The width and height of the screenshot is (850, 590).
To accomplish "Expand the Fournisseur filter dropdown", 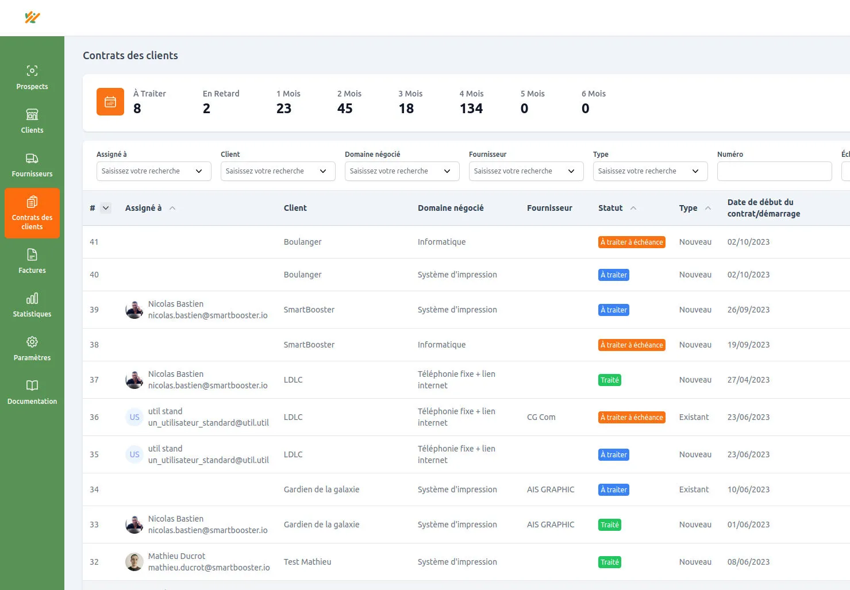I will tap(526, 171).
